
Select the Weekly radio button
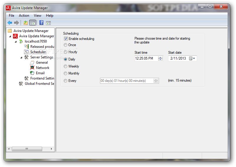(65, 66)
